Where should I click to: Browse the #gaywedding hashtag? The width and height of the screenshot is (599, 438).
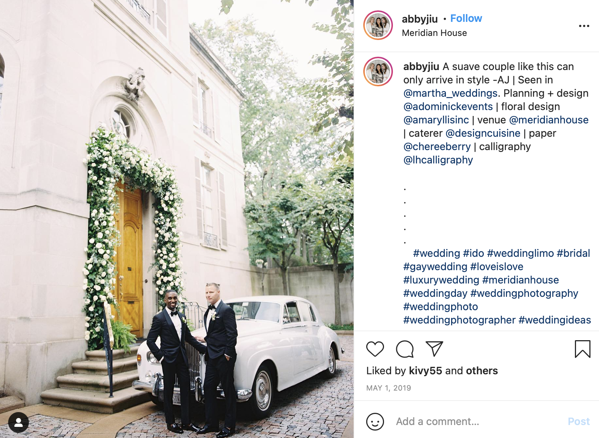tap(435, 266)
